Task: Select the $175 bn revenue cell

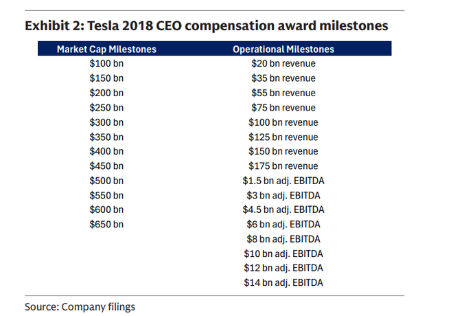Action: [x=283, y=166]
